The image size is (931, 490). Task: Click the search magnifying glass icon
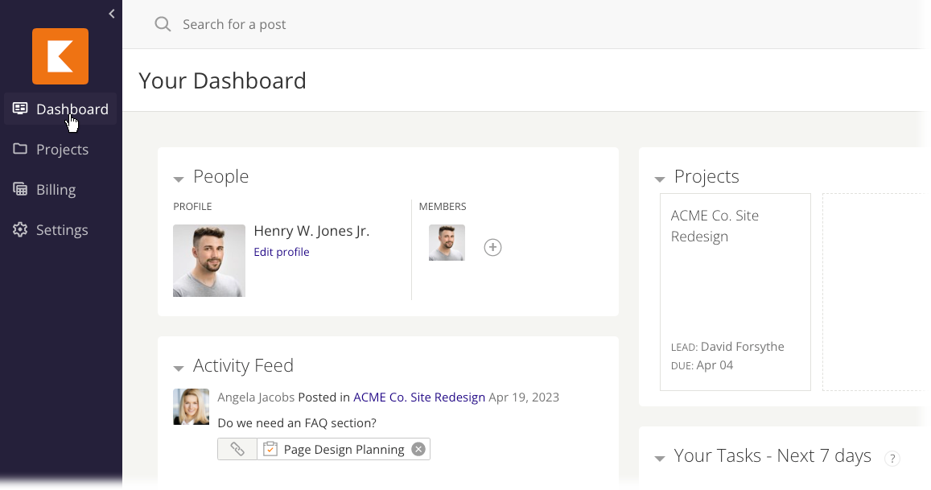tap(163, 24)
